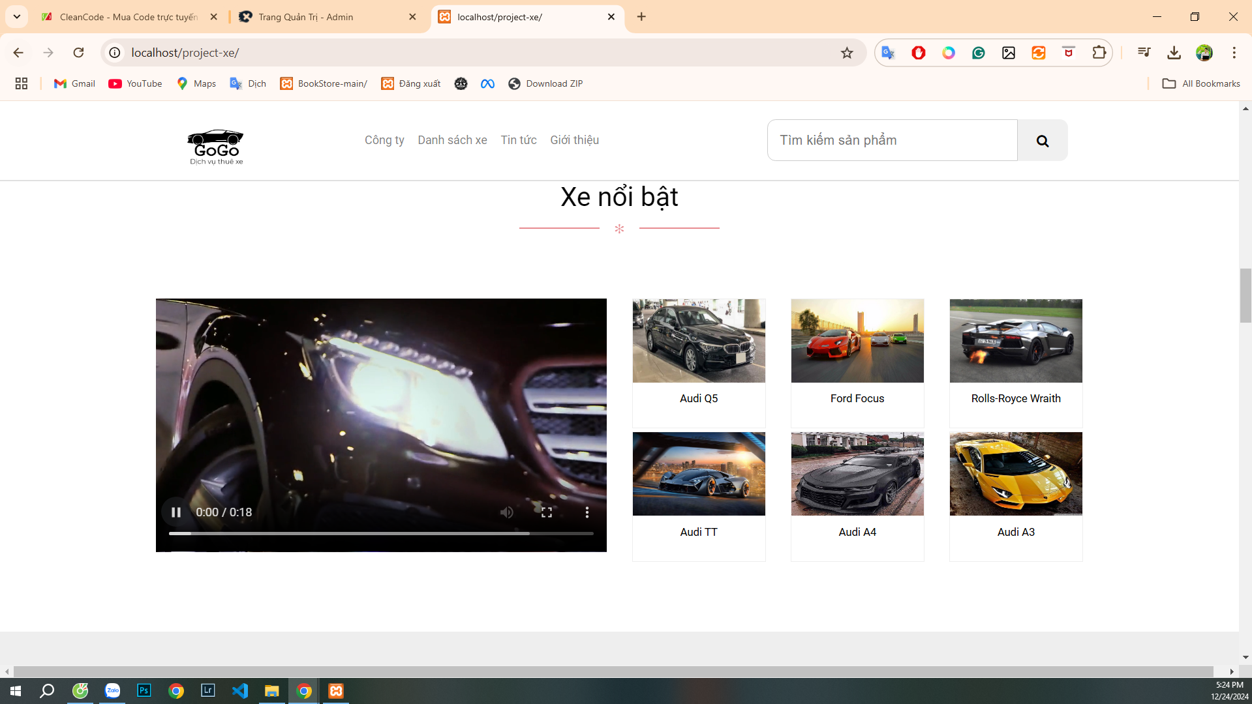
Task: Pause the car video
Action: (176, 512)
